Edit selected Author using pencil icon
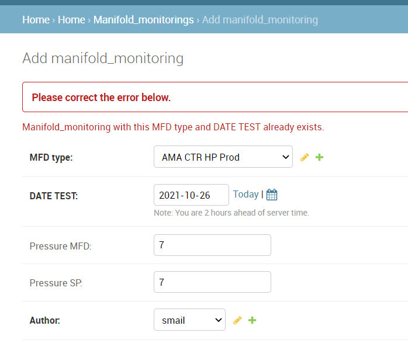Image resolution: width=408 pixels, height=357 pixels. pos(237,320)
